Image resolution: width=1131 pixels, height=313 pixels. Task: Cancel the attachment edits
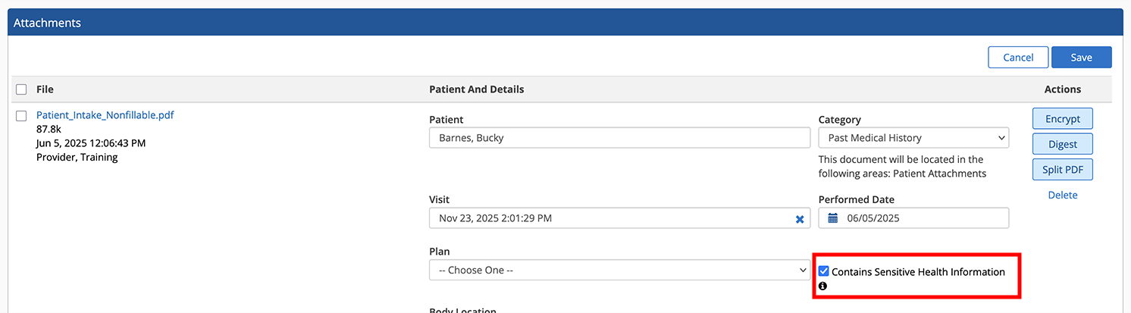tap(1017, 58)
